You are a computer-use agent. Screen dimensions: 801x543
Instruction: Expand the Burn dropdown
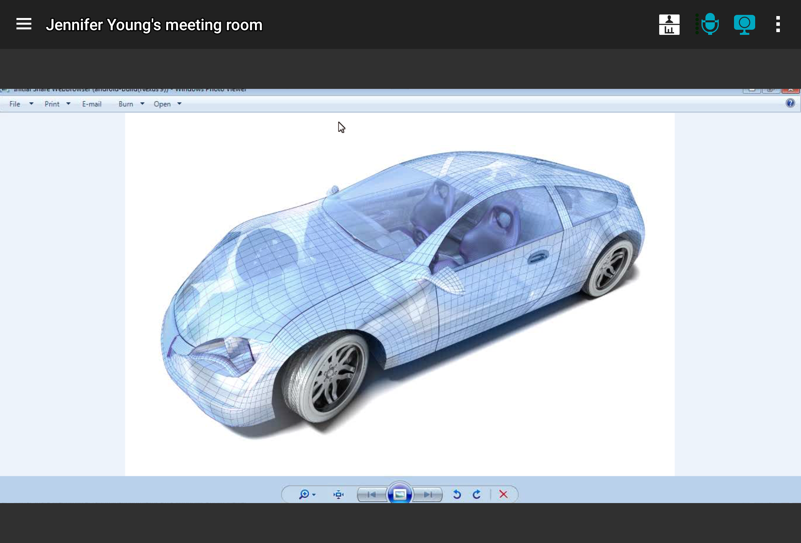point(142,104)
